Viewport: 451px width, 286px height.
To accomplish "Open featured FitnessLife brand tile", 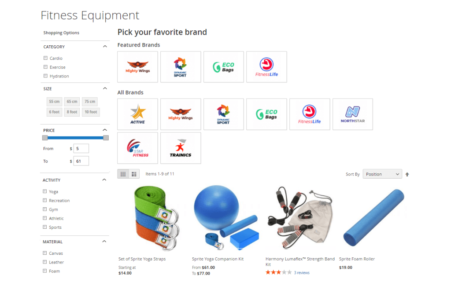I will (266, 67).
